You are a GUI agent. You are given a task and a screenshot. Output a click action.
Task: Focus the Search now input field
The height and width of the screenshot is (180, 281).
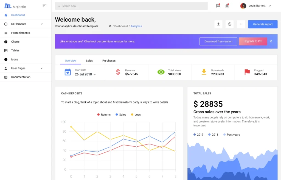point(131,6)
